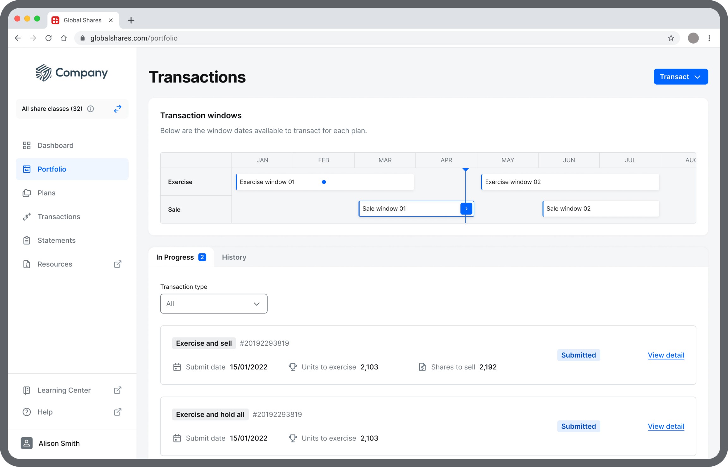The height and width of the screenshot is (467, 728).
Task: Expand the Transact dropdown button
Action: point(680,77)
